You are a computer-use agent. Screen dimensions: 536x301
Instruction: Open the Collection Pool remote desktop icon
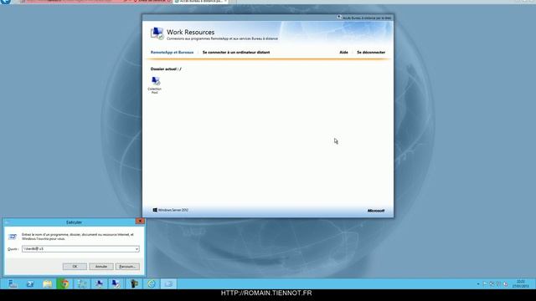click(x=155, y=85)
